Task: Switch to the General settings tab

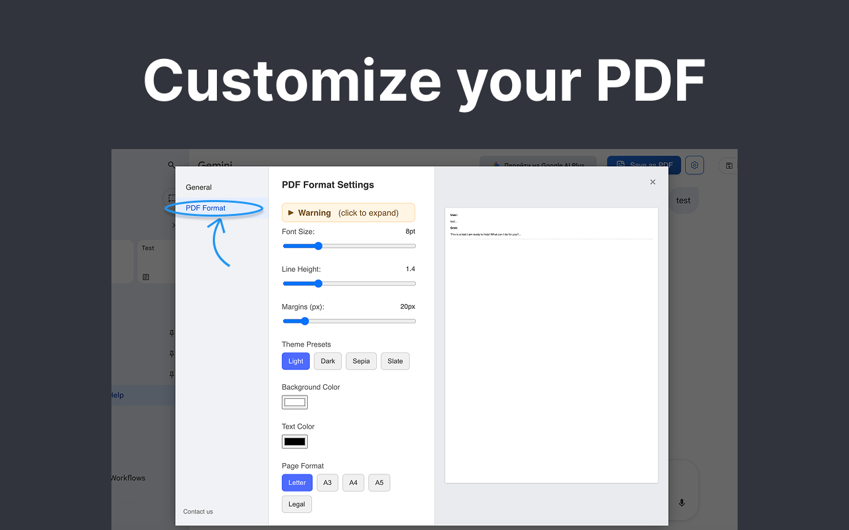Action: (198, 187)
